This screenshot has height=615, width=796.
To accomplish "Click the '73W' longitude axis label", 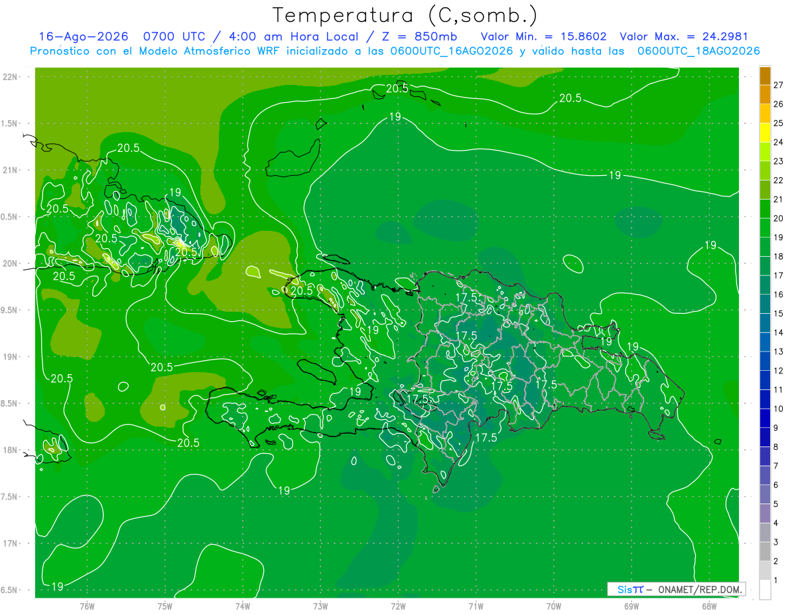I will coord(320,606).
